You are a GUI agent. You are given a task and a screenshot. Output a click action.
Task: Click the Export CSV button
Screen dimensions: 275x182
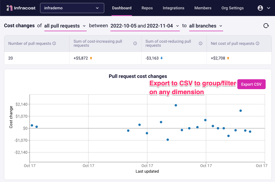[x=251, y=84]
